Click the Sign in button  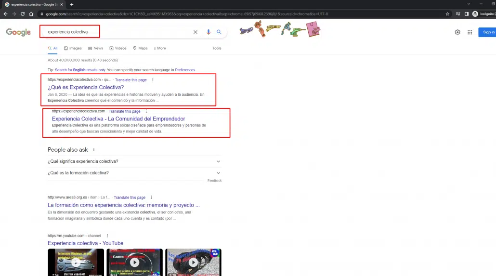coord(487,32)
